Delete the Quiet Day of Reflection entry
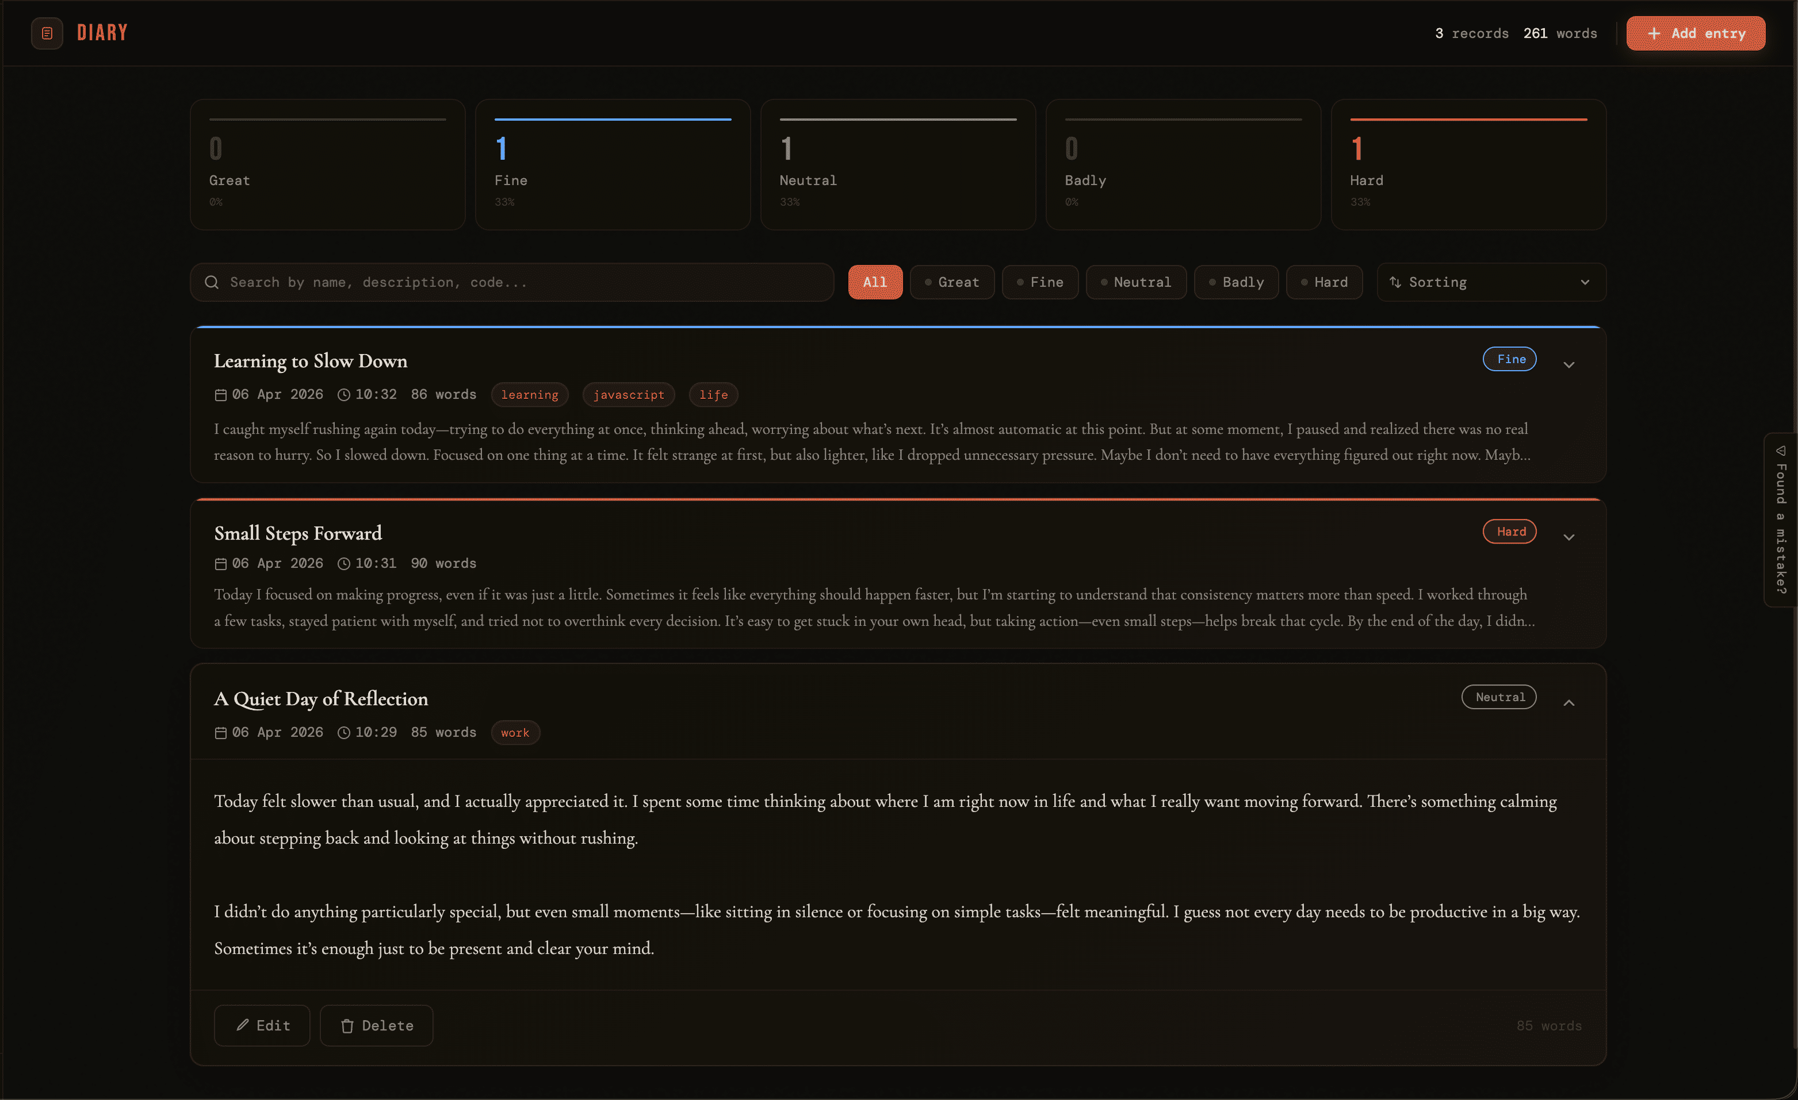Viewport: 1798px width, 1100px height. click(x=377, y=1026)
